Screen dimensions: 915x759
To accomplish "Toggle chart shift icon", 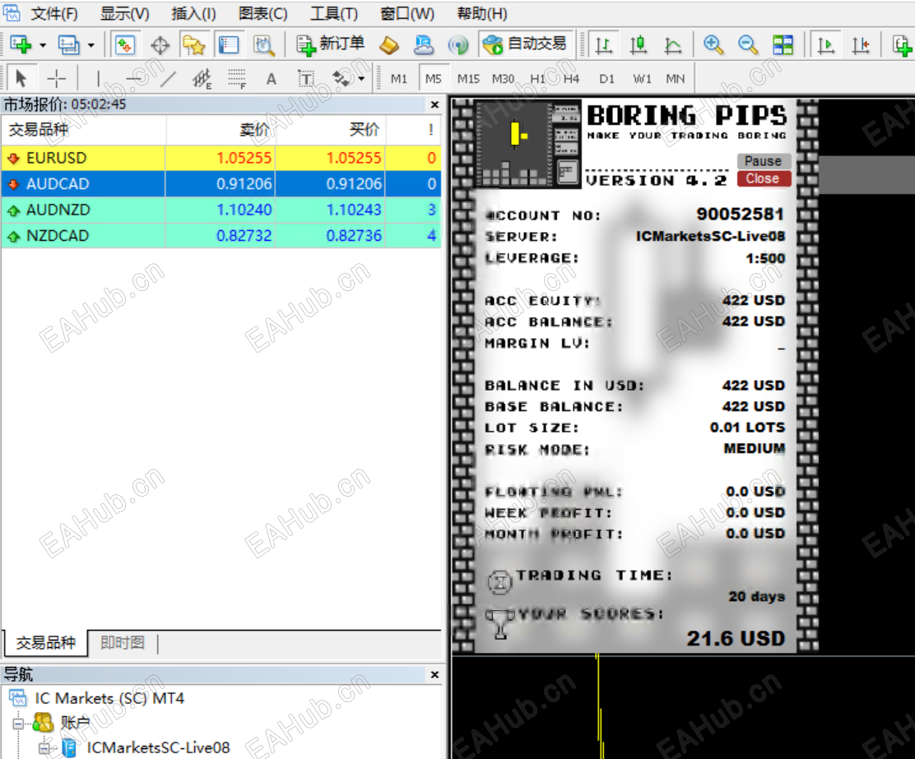I will pos(861,45).
